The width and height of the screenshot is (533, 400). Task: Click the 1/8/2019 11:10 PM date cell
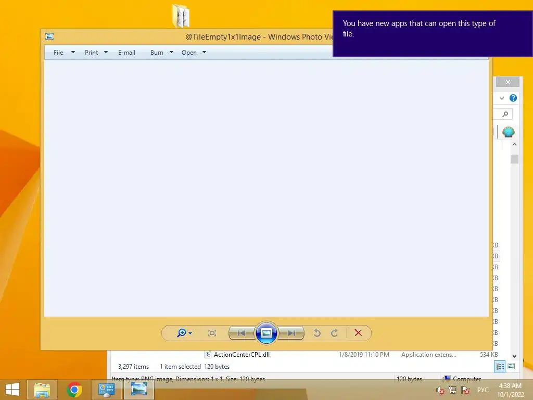click(364, 354)
